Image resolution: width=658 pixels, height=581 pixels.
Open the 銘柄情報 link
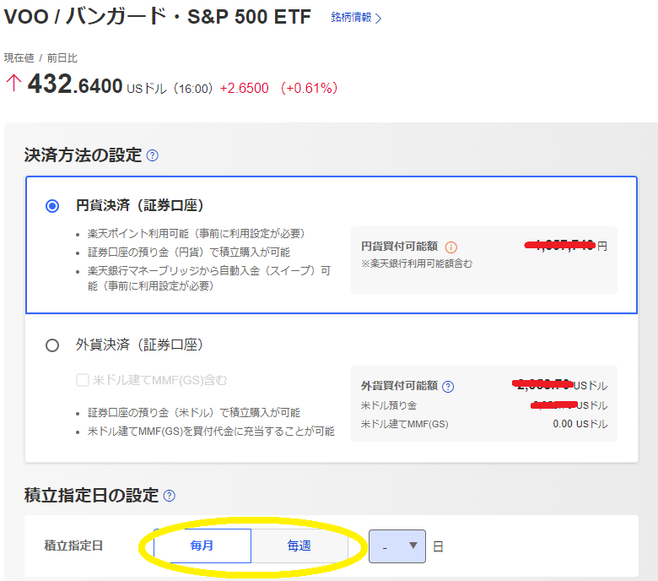click(x=356, y=18)
